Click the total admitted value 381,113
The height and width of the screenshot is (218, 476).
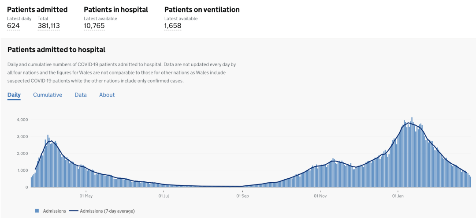[48, 26]
